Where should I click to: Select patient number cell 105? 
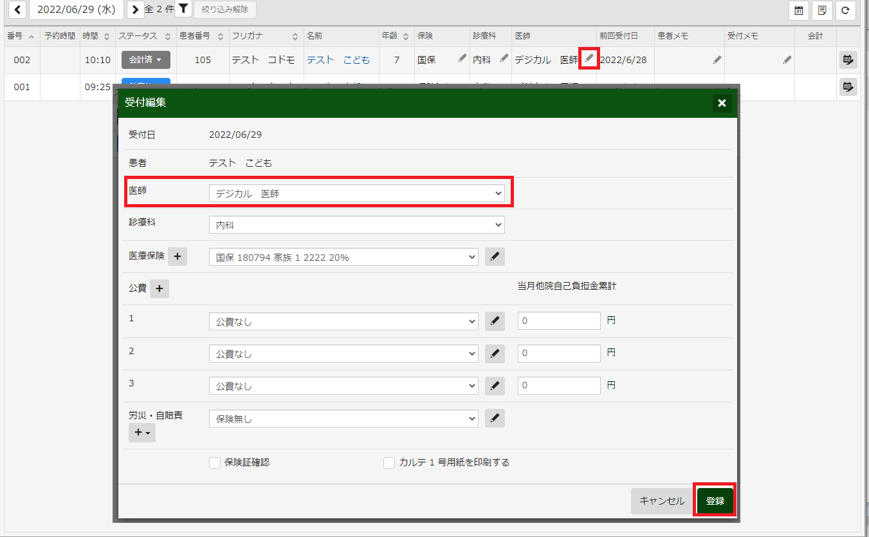click(203, 60)
